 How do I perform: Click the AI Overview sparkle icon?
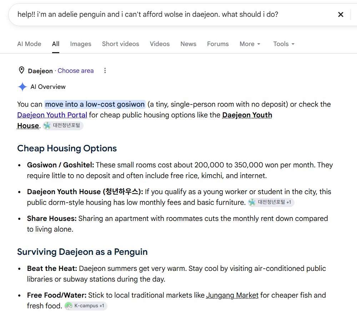click(22, 87)
